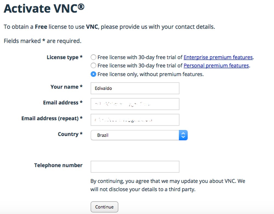Click into the Your name text field
This screenshot has height=214, width=274.
coord(135,88)
